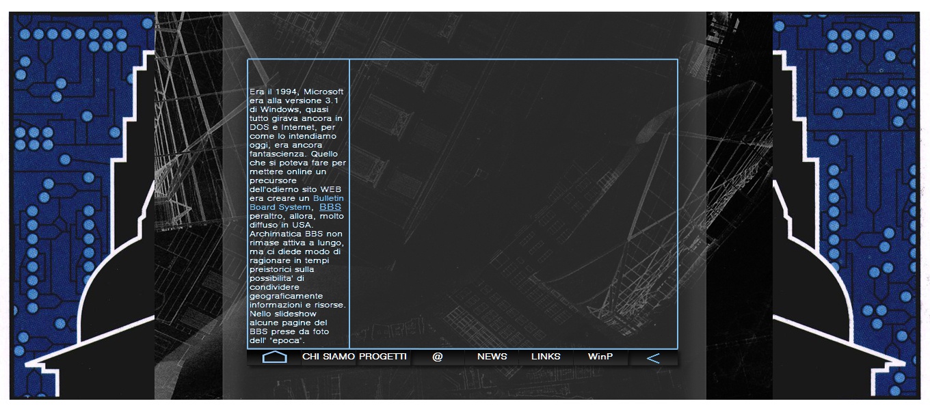Click the Bulletin Board System link
The height and width of the screenshot is (410, 930).
pyautogui.click(x=297, y=202)
